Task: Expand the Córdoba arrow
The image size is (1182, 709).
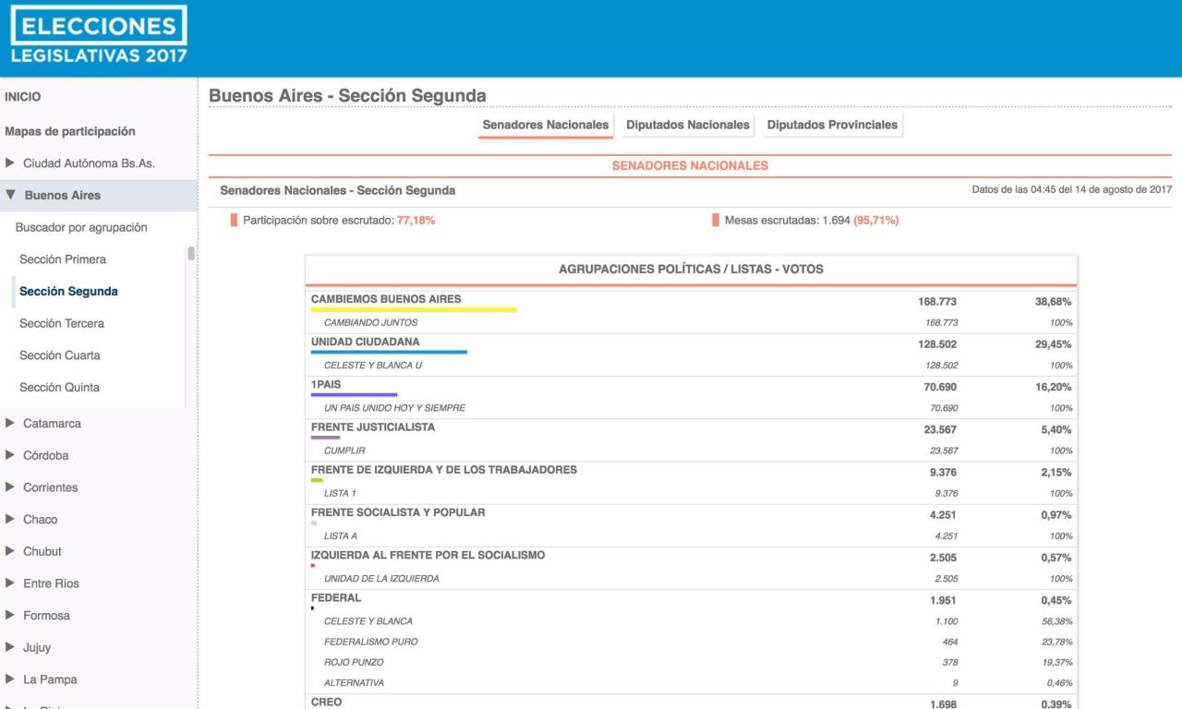Action: [10, 455]
